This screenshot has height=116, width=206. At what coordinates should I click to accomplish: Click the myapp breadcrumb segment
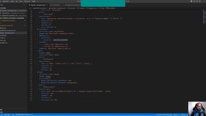point(81,8)
